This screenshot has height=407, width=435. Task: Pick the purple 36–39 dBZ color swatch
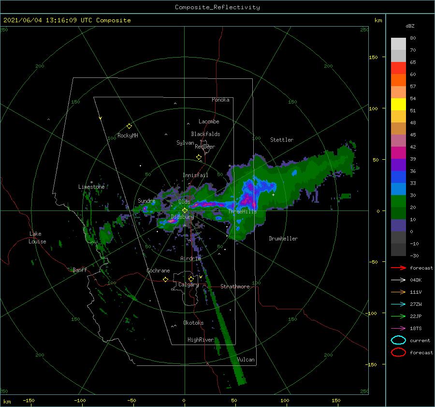[x=398, y=165]
